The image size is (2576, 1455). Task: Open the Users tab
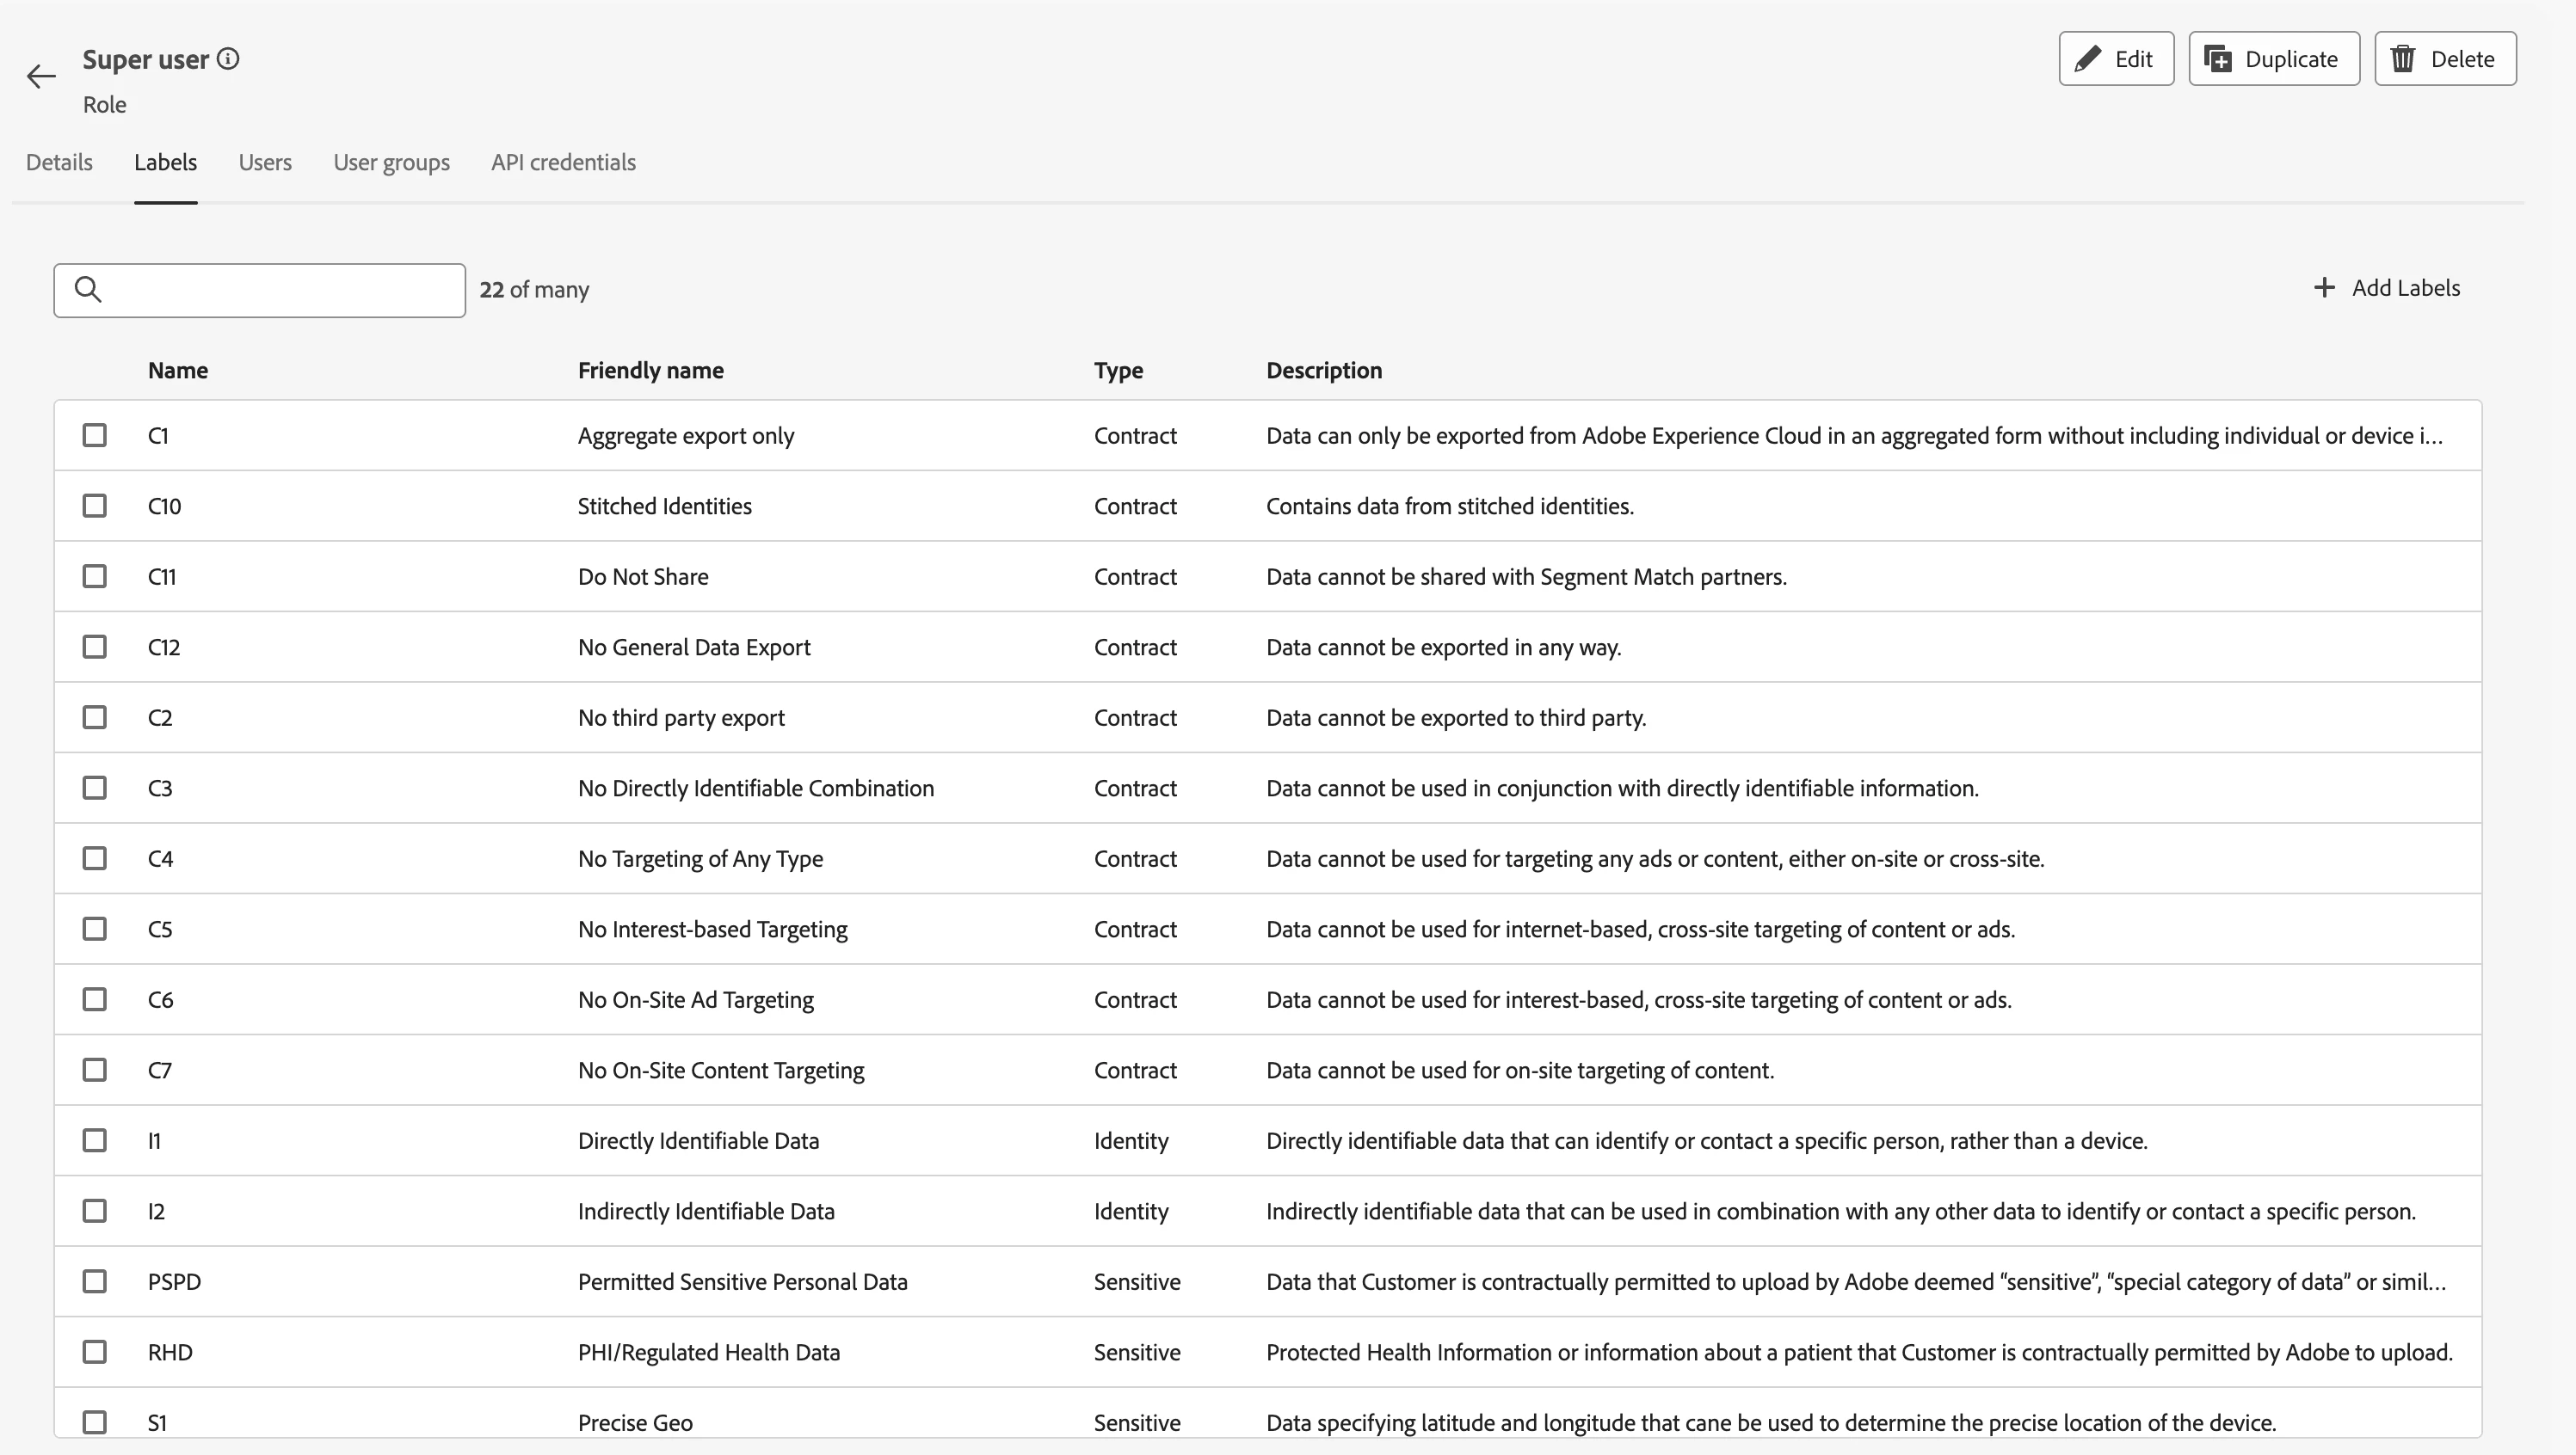tap(265, 163)
